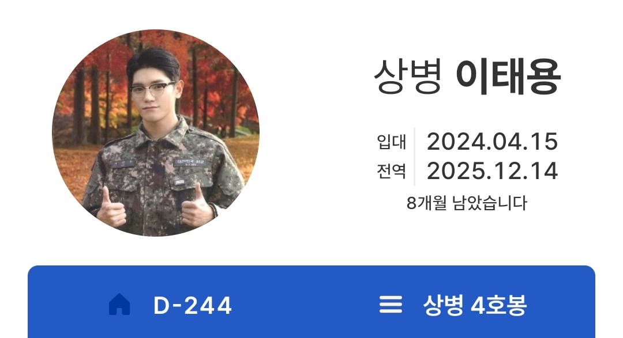Open the three-line list icon
The width and height of the screenshot is (623, 338).
coord(391,305)
